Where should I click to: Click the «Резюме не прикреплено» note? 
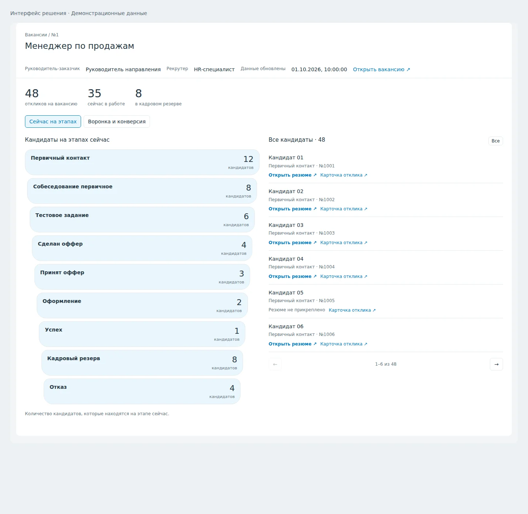click(x=297, y=310)
